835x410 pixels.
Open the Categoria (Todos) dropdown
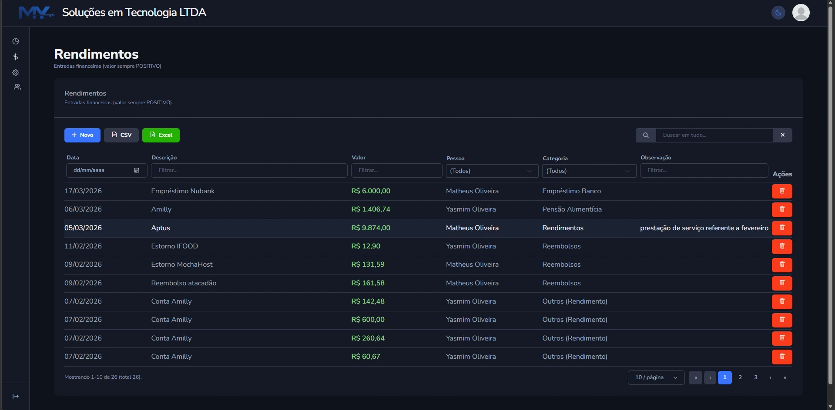589,171
